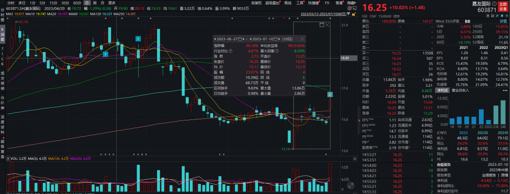The width and height of the screenshot is (510, 194).
Task: Close the interval statistics popup
Action: coord(302,39)
